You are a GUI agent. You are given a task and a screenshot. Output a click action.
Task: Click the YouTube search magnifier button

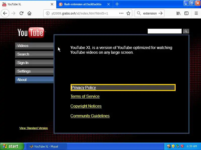click(x=186, y=31)
